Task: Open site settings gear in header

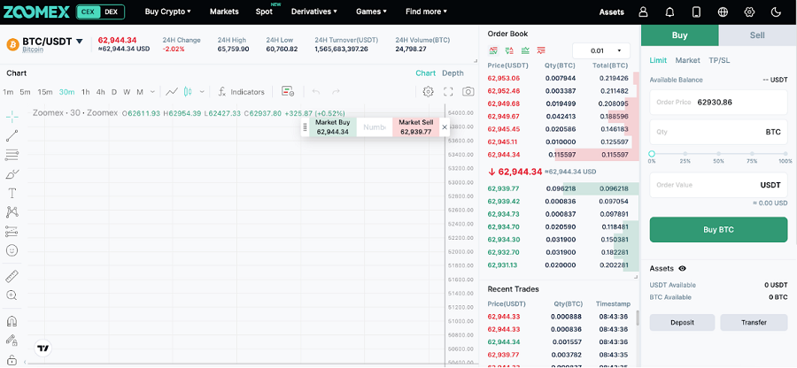Action: [x=749, y=12]
